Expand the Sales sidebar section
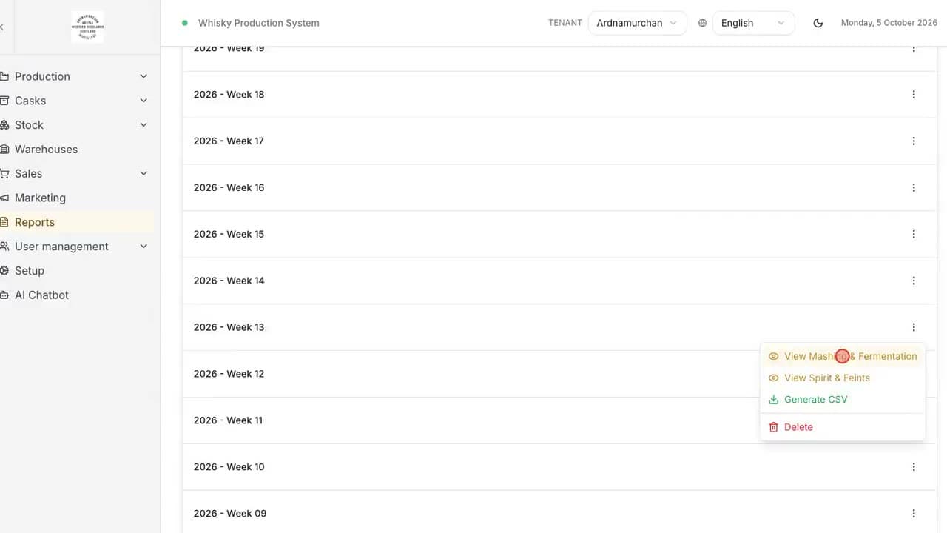Viewport: 947px width, 533px height. click(x=144, y=173)
